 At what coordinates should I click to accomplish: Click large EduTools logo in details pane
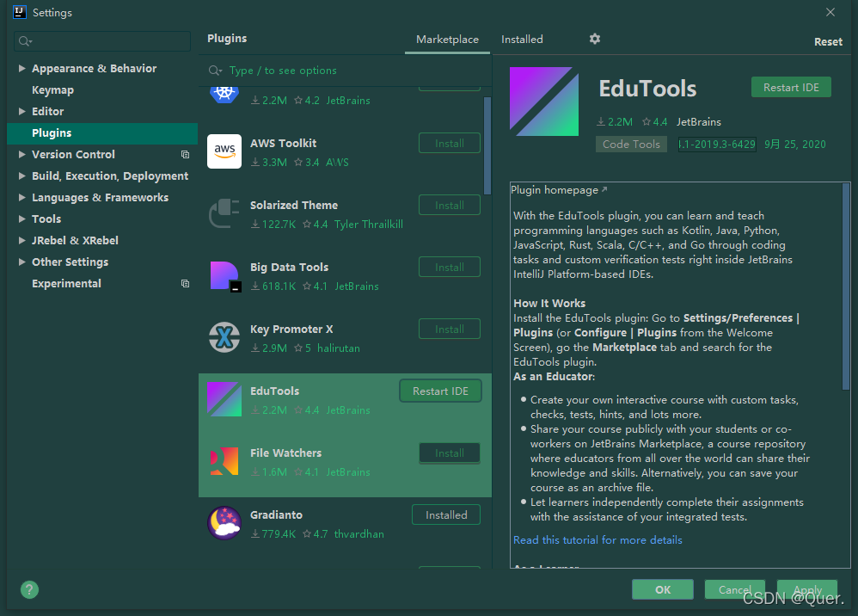tap(544, 102)
